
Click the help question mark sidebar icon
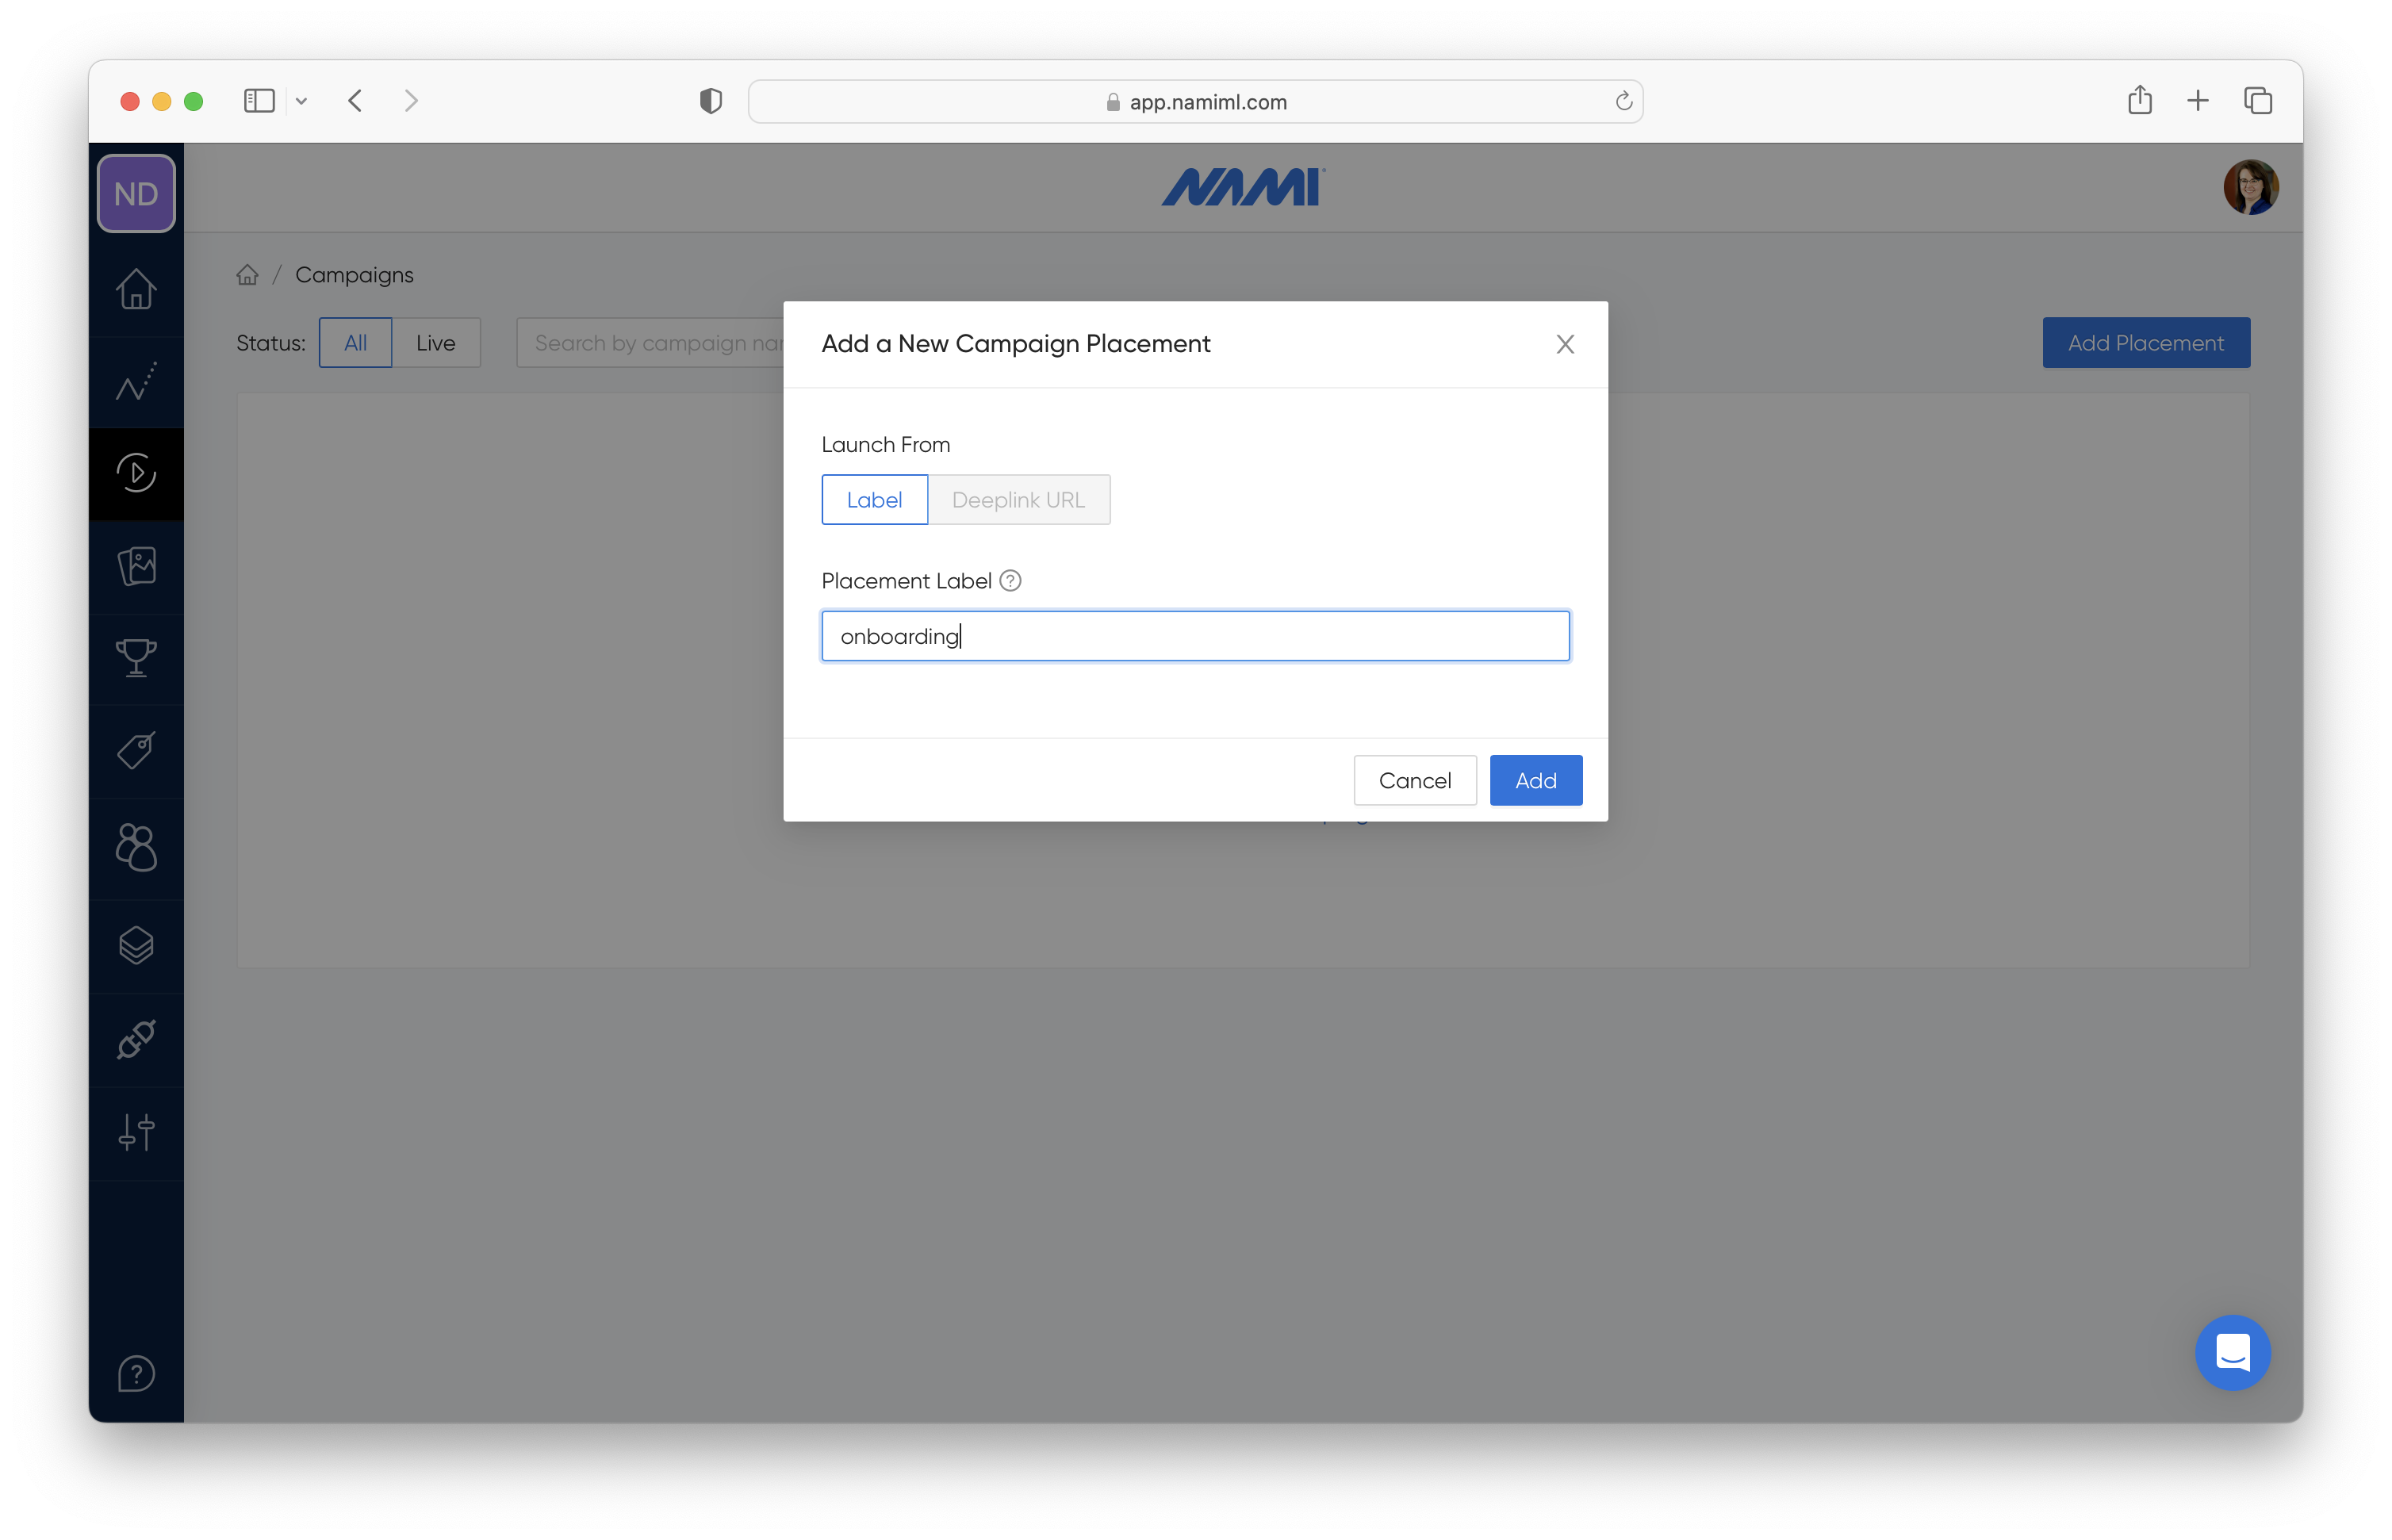tap(136, 1373)
